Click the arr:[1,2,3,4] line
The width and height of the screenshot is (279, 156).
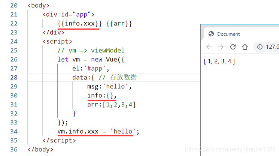pyautogui.click(x=111, y=105)
